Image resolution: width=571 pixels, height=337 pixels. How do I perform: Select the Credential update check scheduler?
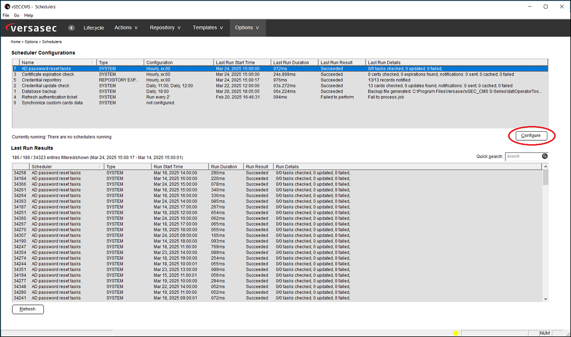(280, 86)
